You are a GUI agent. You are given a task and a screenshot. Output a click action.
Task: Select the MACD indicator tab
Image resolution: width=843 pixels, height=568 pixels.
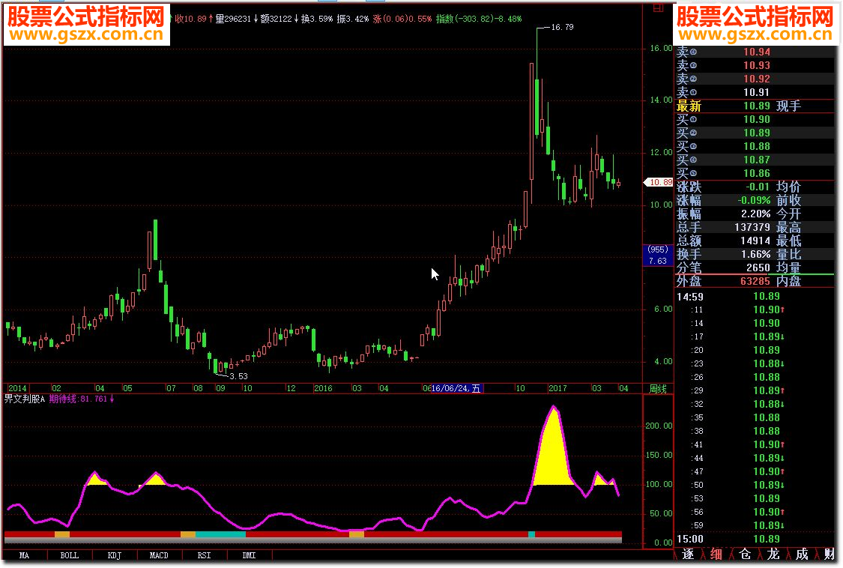coord(159,555)
